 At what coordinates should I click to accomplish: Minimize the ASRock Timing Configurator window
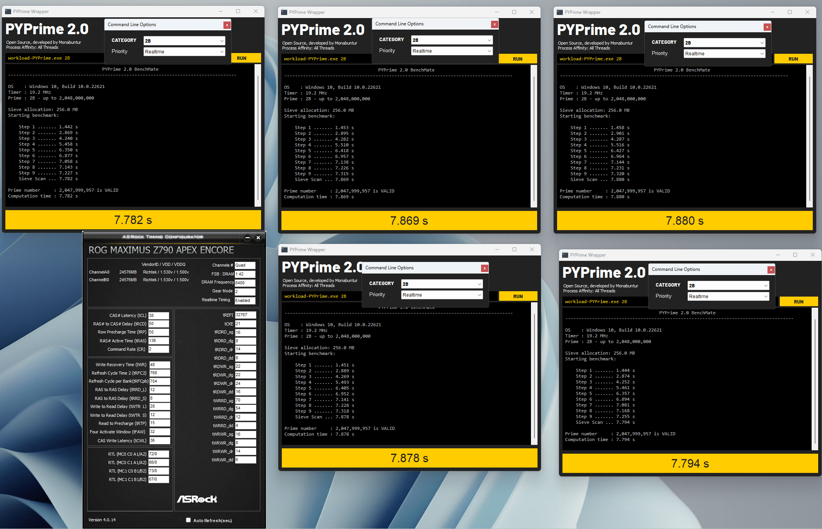[248, 237]
